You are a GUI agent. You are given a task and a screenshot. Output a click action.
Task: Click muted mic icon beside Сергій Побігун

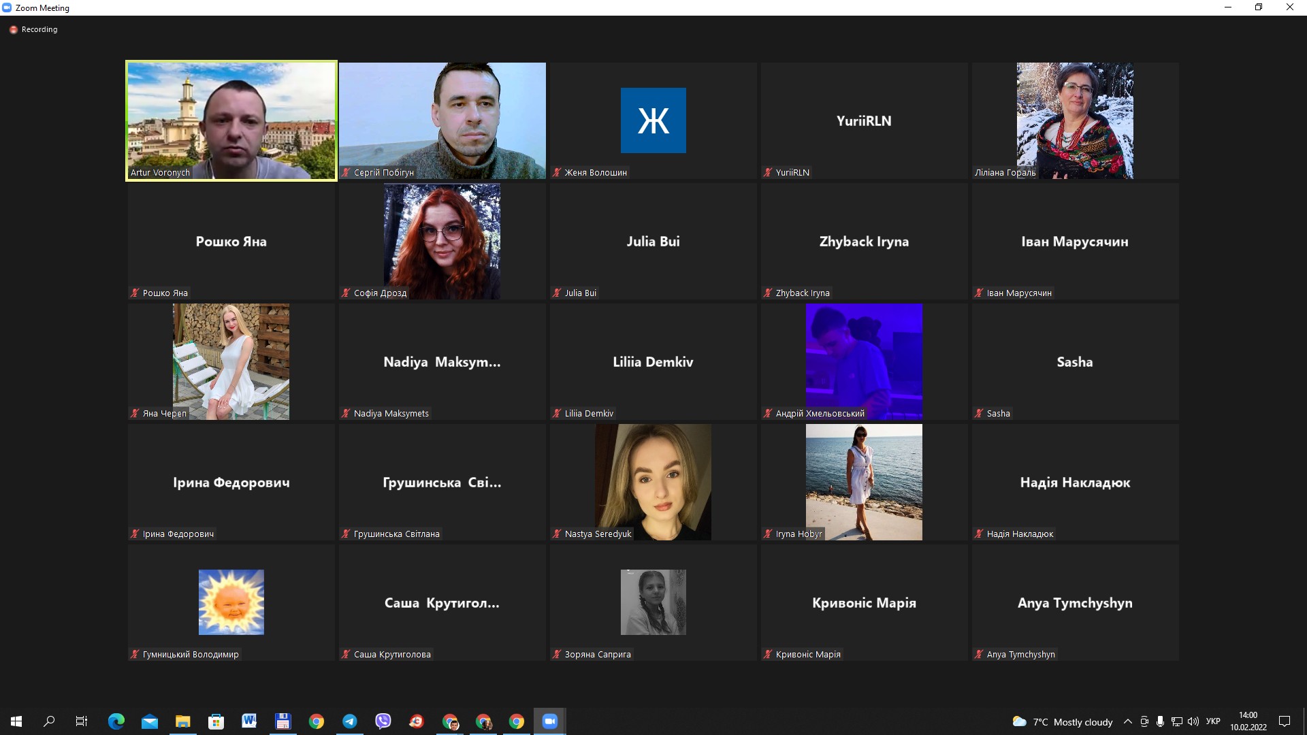pos(346,173)
